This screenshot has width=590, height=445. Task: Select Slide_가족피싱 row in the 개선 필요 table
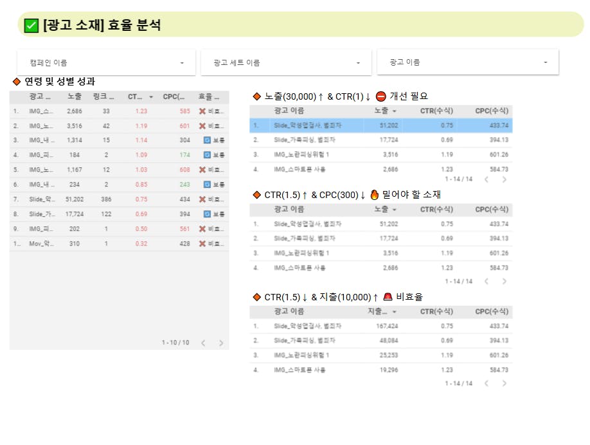pos(380,140)
